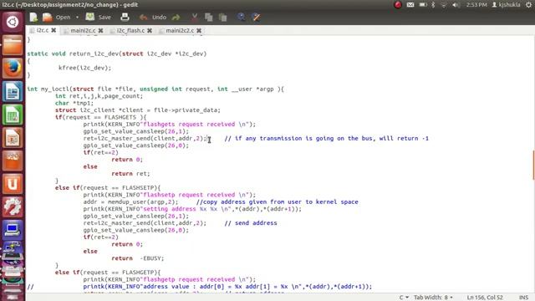This screenshot has width=535, height=301.
Task: Launch Firefox from the dock
Action: (x=13, y=69)
